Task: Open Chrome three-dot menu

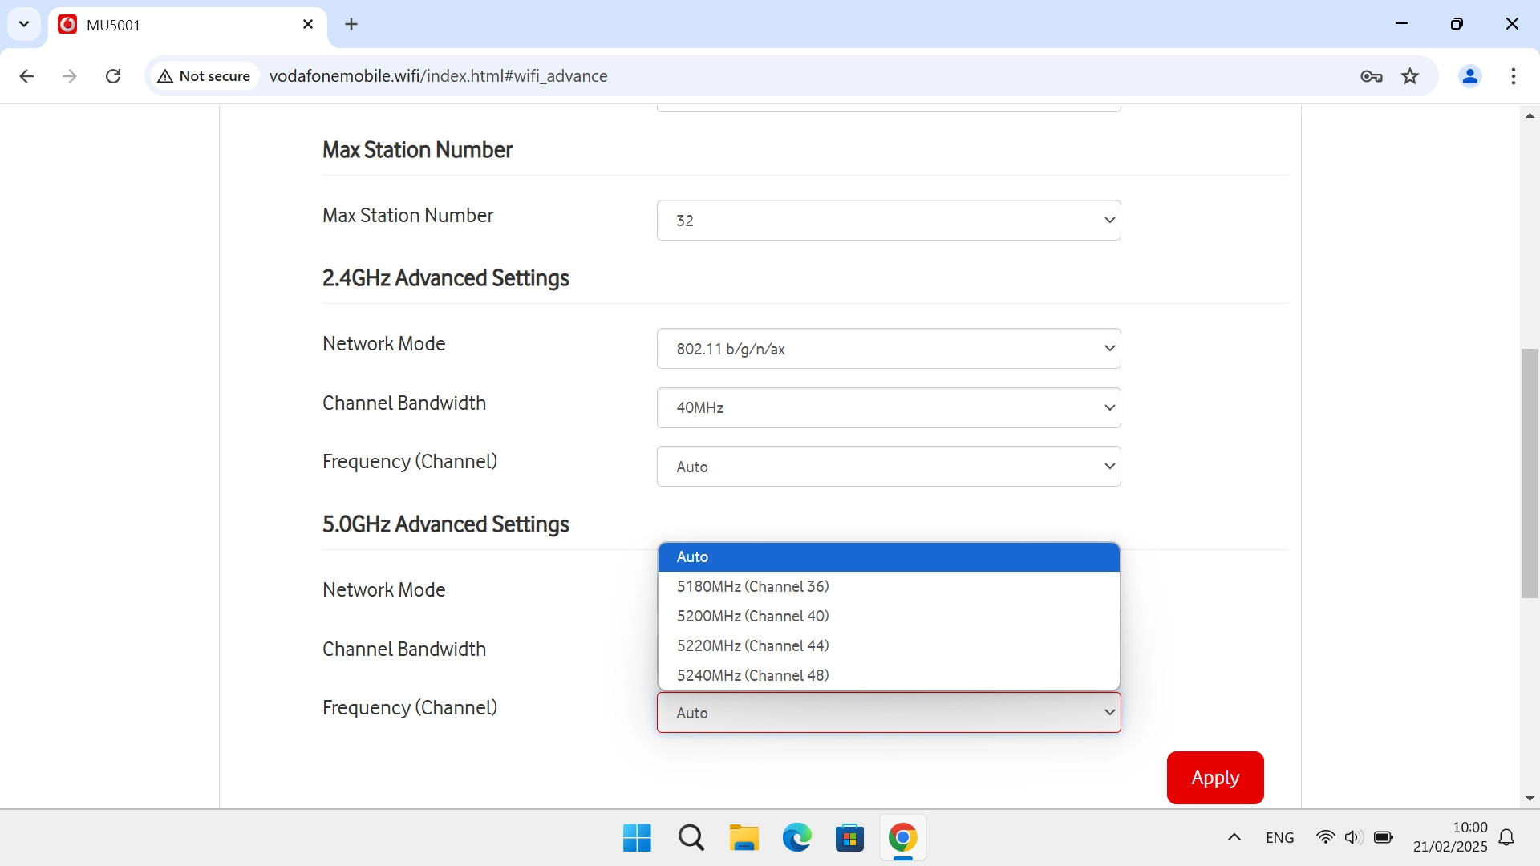Action: tap(1513, 76)
